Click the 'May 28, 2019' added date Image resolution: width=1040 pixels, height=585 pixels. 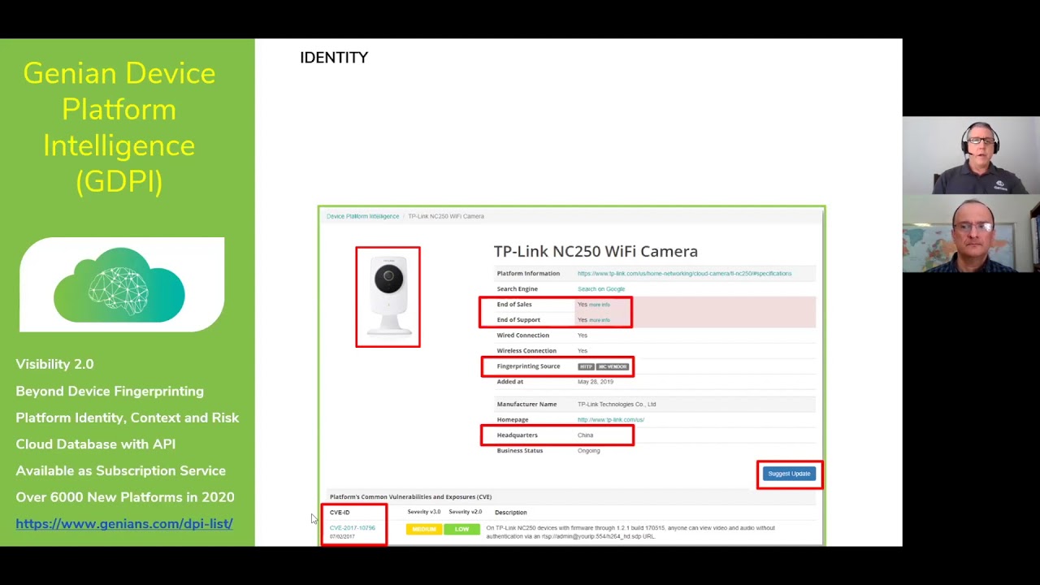tap(596, 382)
